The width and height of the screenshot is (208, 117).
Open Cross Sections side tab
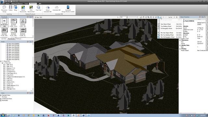(207, 20)
